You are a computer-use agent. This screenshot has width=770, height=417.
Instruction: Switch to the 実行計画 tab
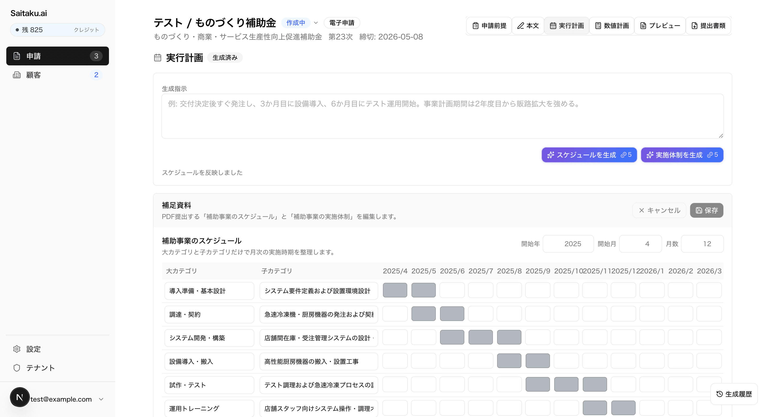pyautogui.click(x=566, y=26)
